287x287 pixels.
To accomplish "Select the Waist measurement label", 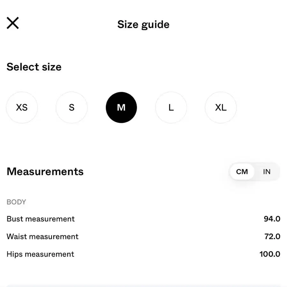I will tap(42, 237).
